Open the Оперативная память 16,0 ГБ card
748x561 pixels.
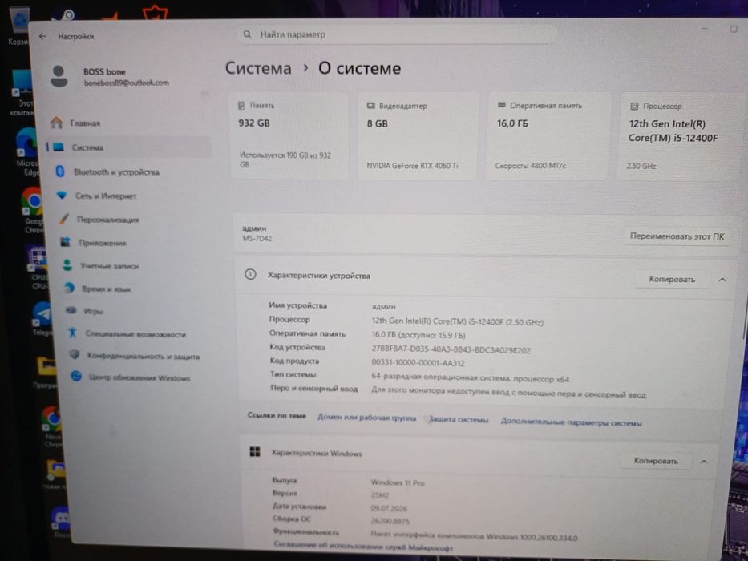(x=547, y=137)
